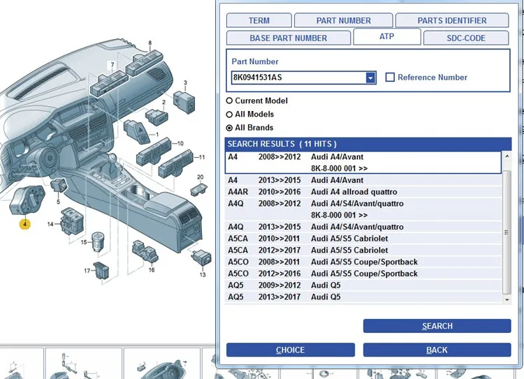Viewport: 524px width, 379px height.
Task: Select the All Models radio option
Action: 229,114
